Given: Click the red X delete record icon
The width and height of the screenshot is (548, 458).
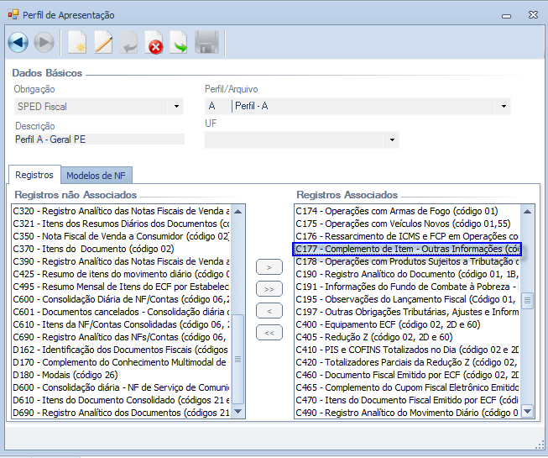Looking at the screenshot, I should (x=154, y=42).
